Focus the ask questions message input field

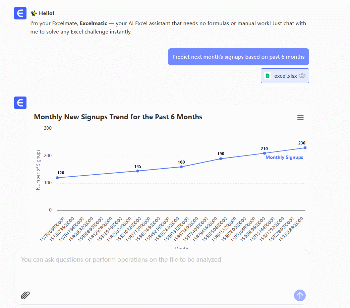click(161, 268)
